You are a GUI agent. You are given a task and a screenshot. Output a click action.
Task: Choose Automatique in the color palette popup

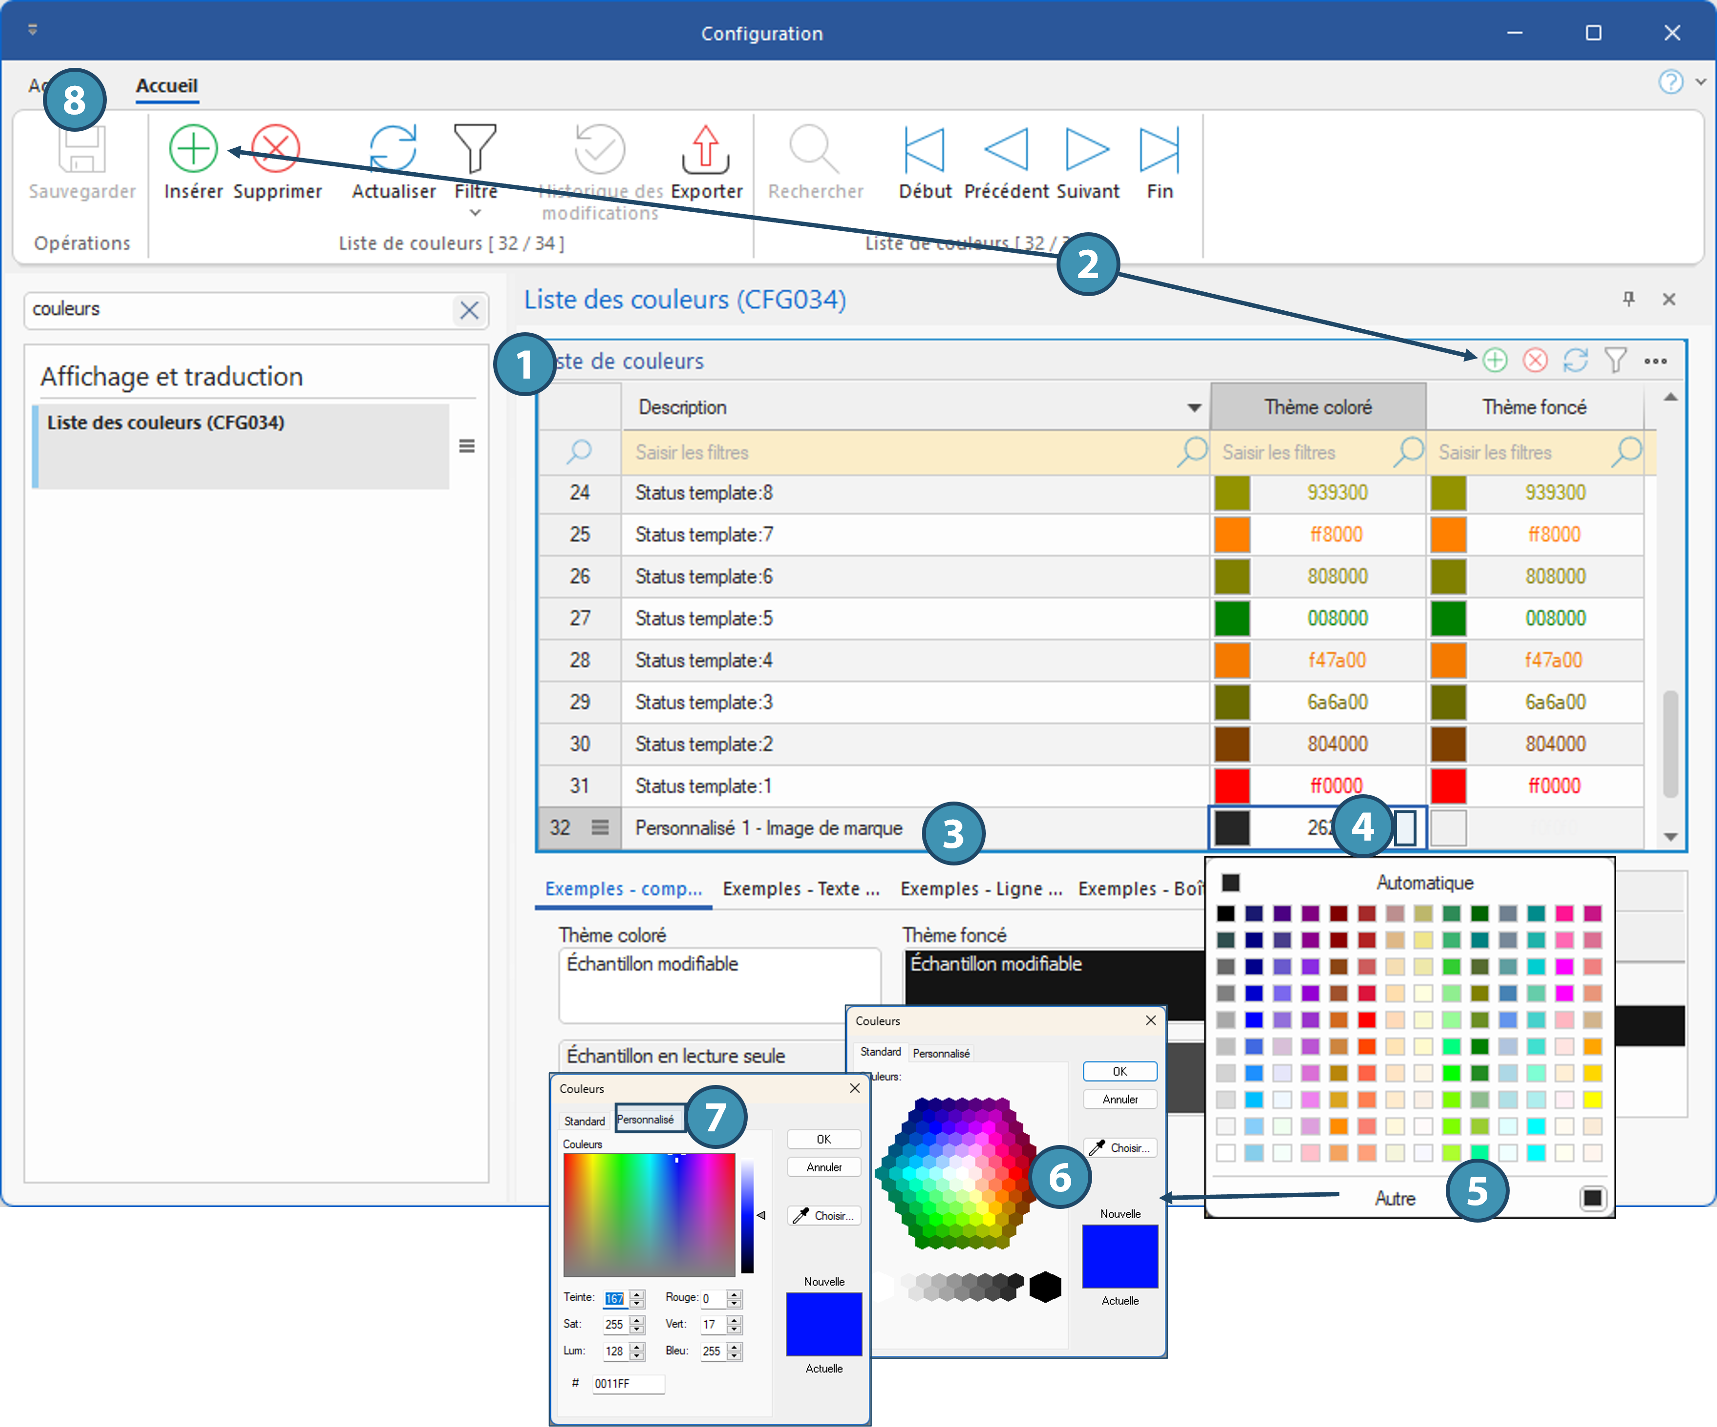tap(1424, 883)
